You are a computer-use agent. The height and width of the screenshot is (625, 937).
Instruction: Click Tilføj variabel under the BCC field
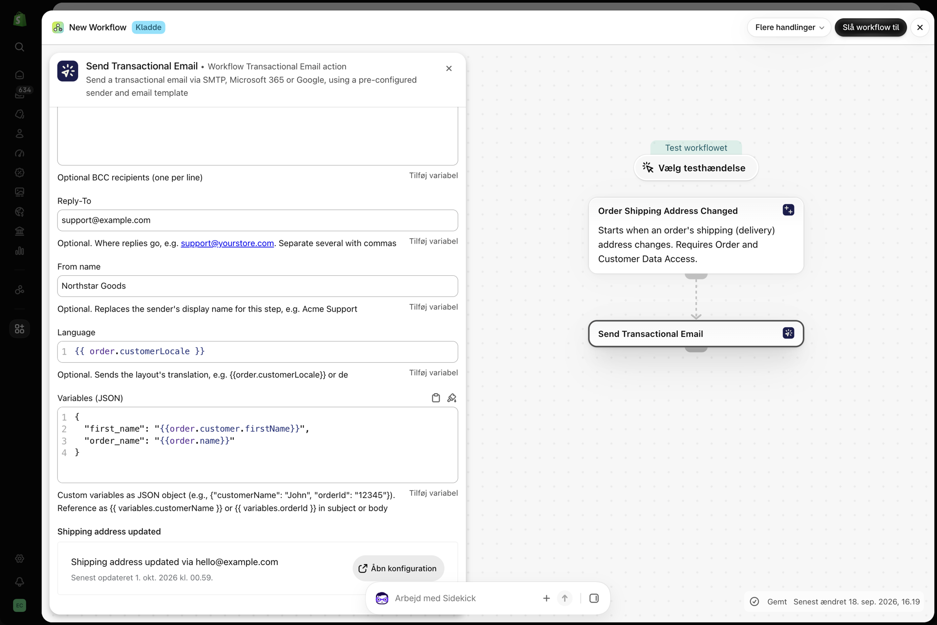point(433,175)
